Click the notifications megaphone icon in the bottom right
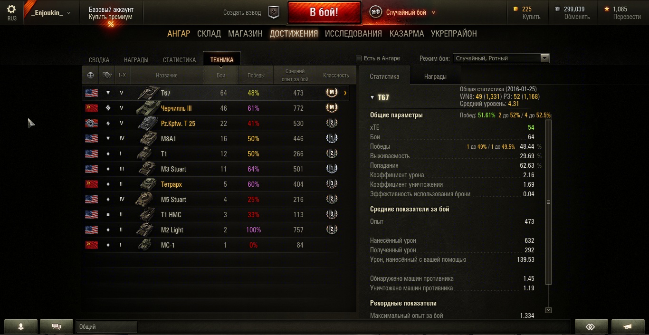Viewport: 649px width, 335px height. point(628,326)
